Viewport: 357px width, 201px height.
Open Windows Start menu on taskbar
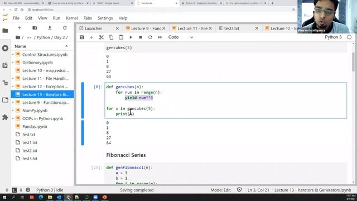coord(4,197)
